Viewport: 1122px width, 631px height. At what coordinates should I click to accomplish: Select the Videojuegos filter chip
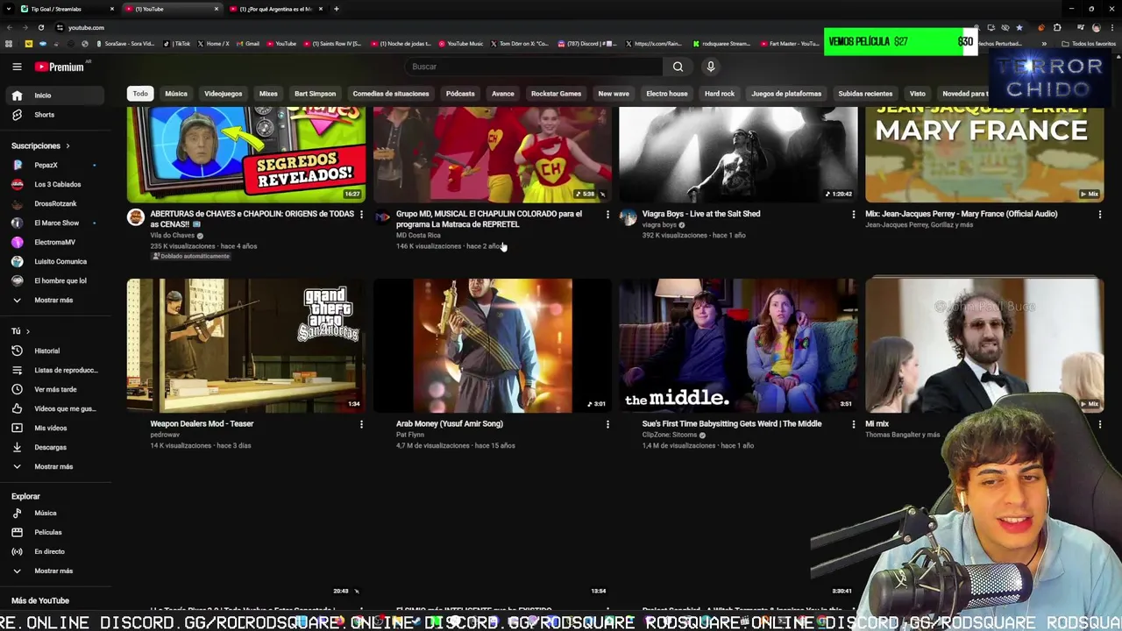coord(223,94)
